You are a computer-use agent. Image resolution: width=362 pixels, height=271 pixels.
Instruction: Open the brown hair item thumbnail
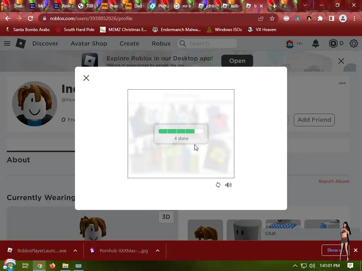205,230
